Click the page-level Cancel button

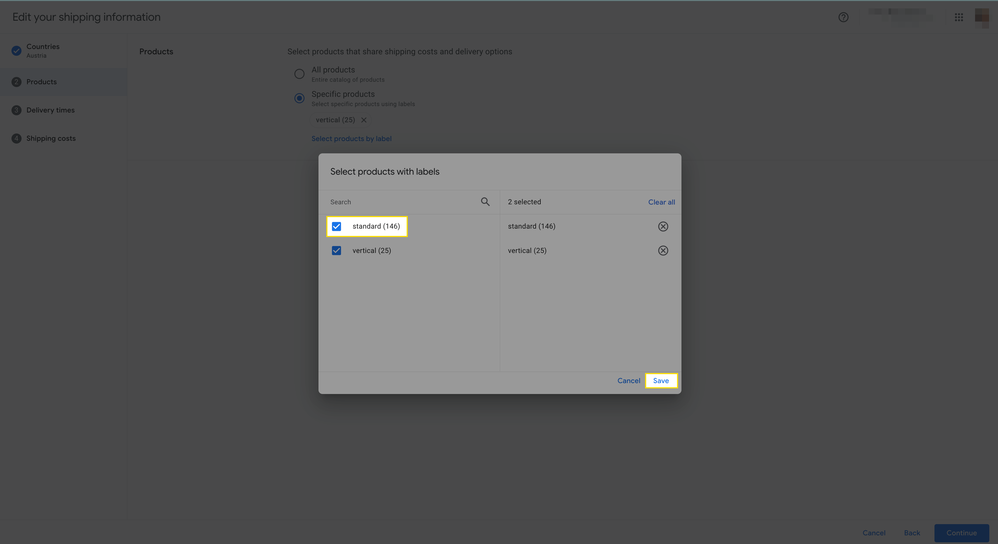tap(874, 533)
